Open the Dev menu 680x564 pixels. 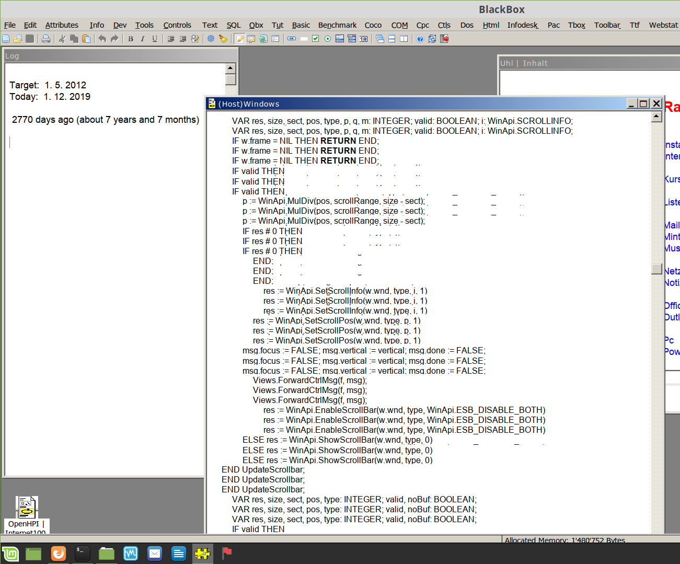(120, 25)
